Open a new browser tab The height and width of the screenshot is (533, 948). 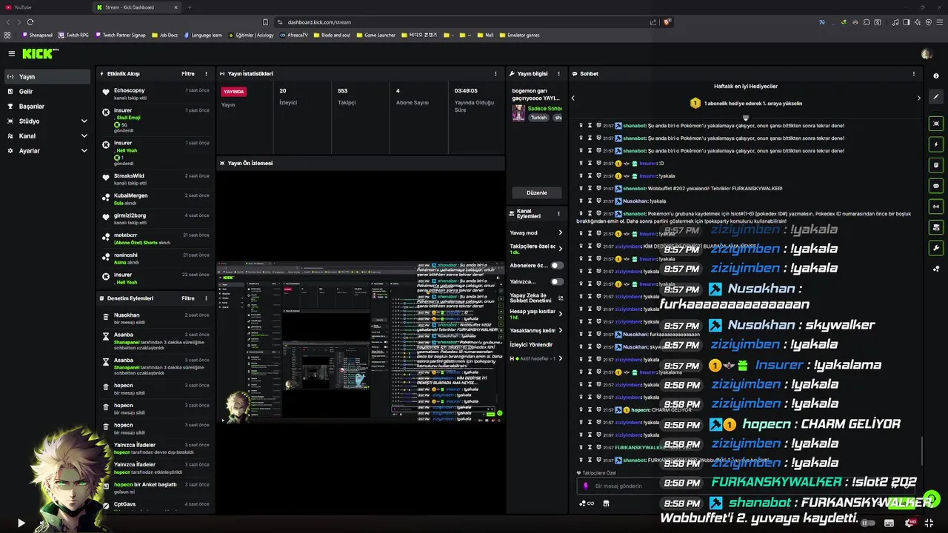(x=189, y=7)
